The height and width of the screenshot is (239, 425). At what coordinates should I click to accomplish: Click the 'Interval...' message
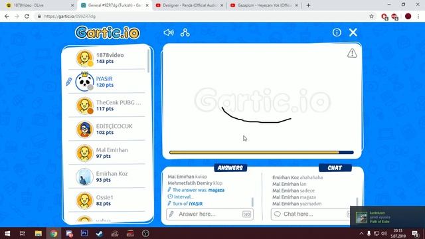pyautogui.click(x=181, y=197)
